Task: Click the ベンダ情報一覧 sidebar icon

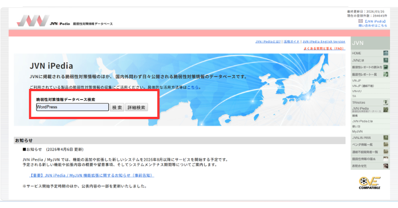Action: [385, 145]
